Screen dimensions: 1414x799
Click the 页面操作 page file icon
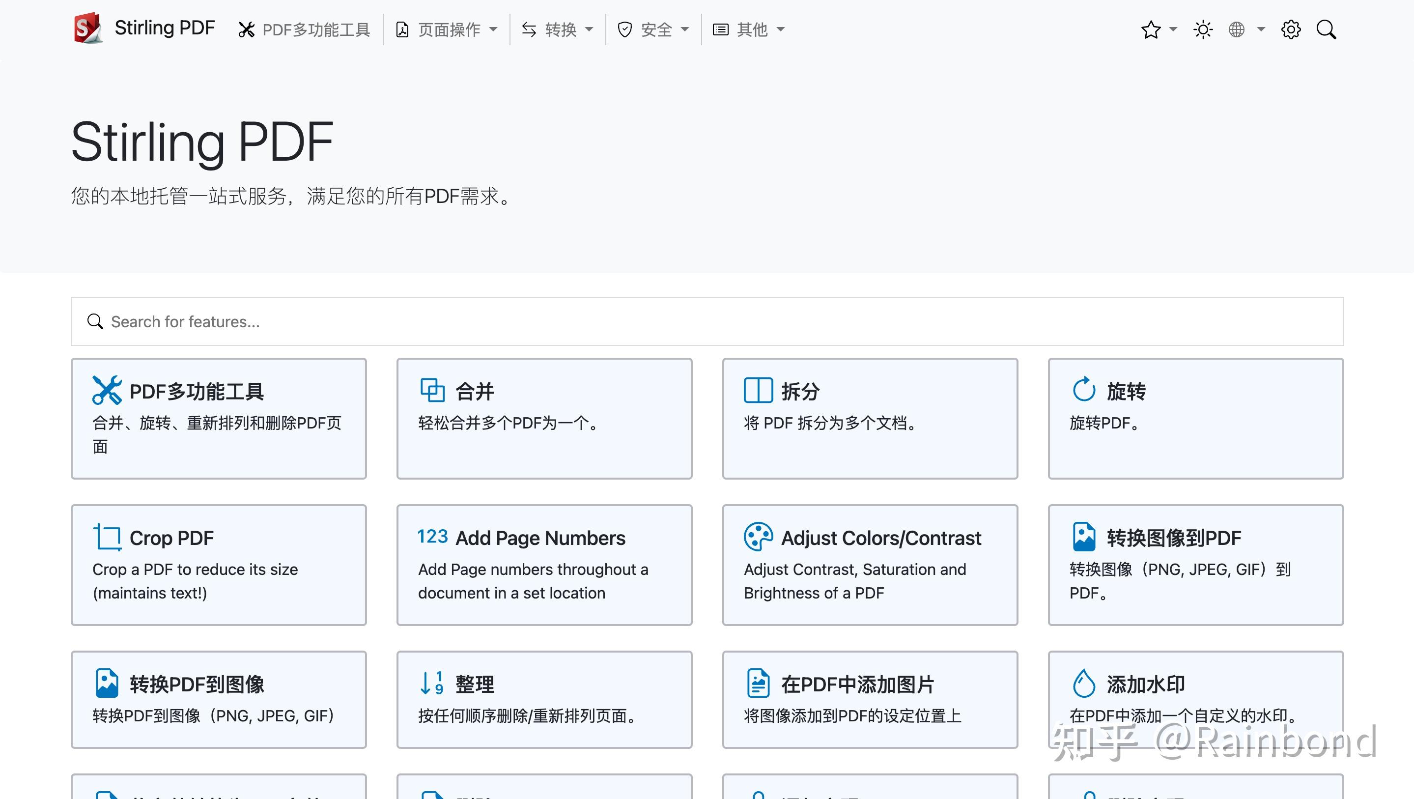click(402, 29)
